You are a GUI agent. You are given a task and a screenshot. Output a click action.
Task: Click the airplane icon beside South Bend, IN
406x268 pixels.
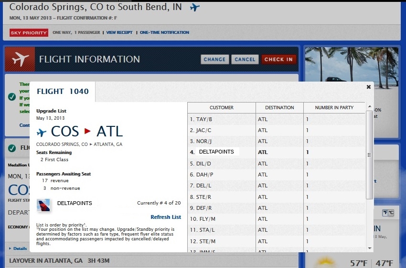click(x=195, y=7)
